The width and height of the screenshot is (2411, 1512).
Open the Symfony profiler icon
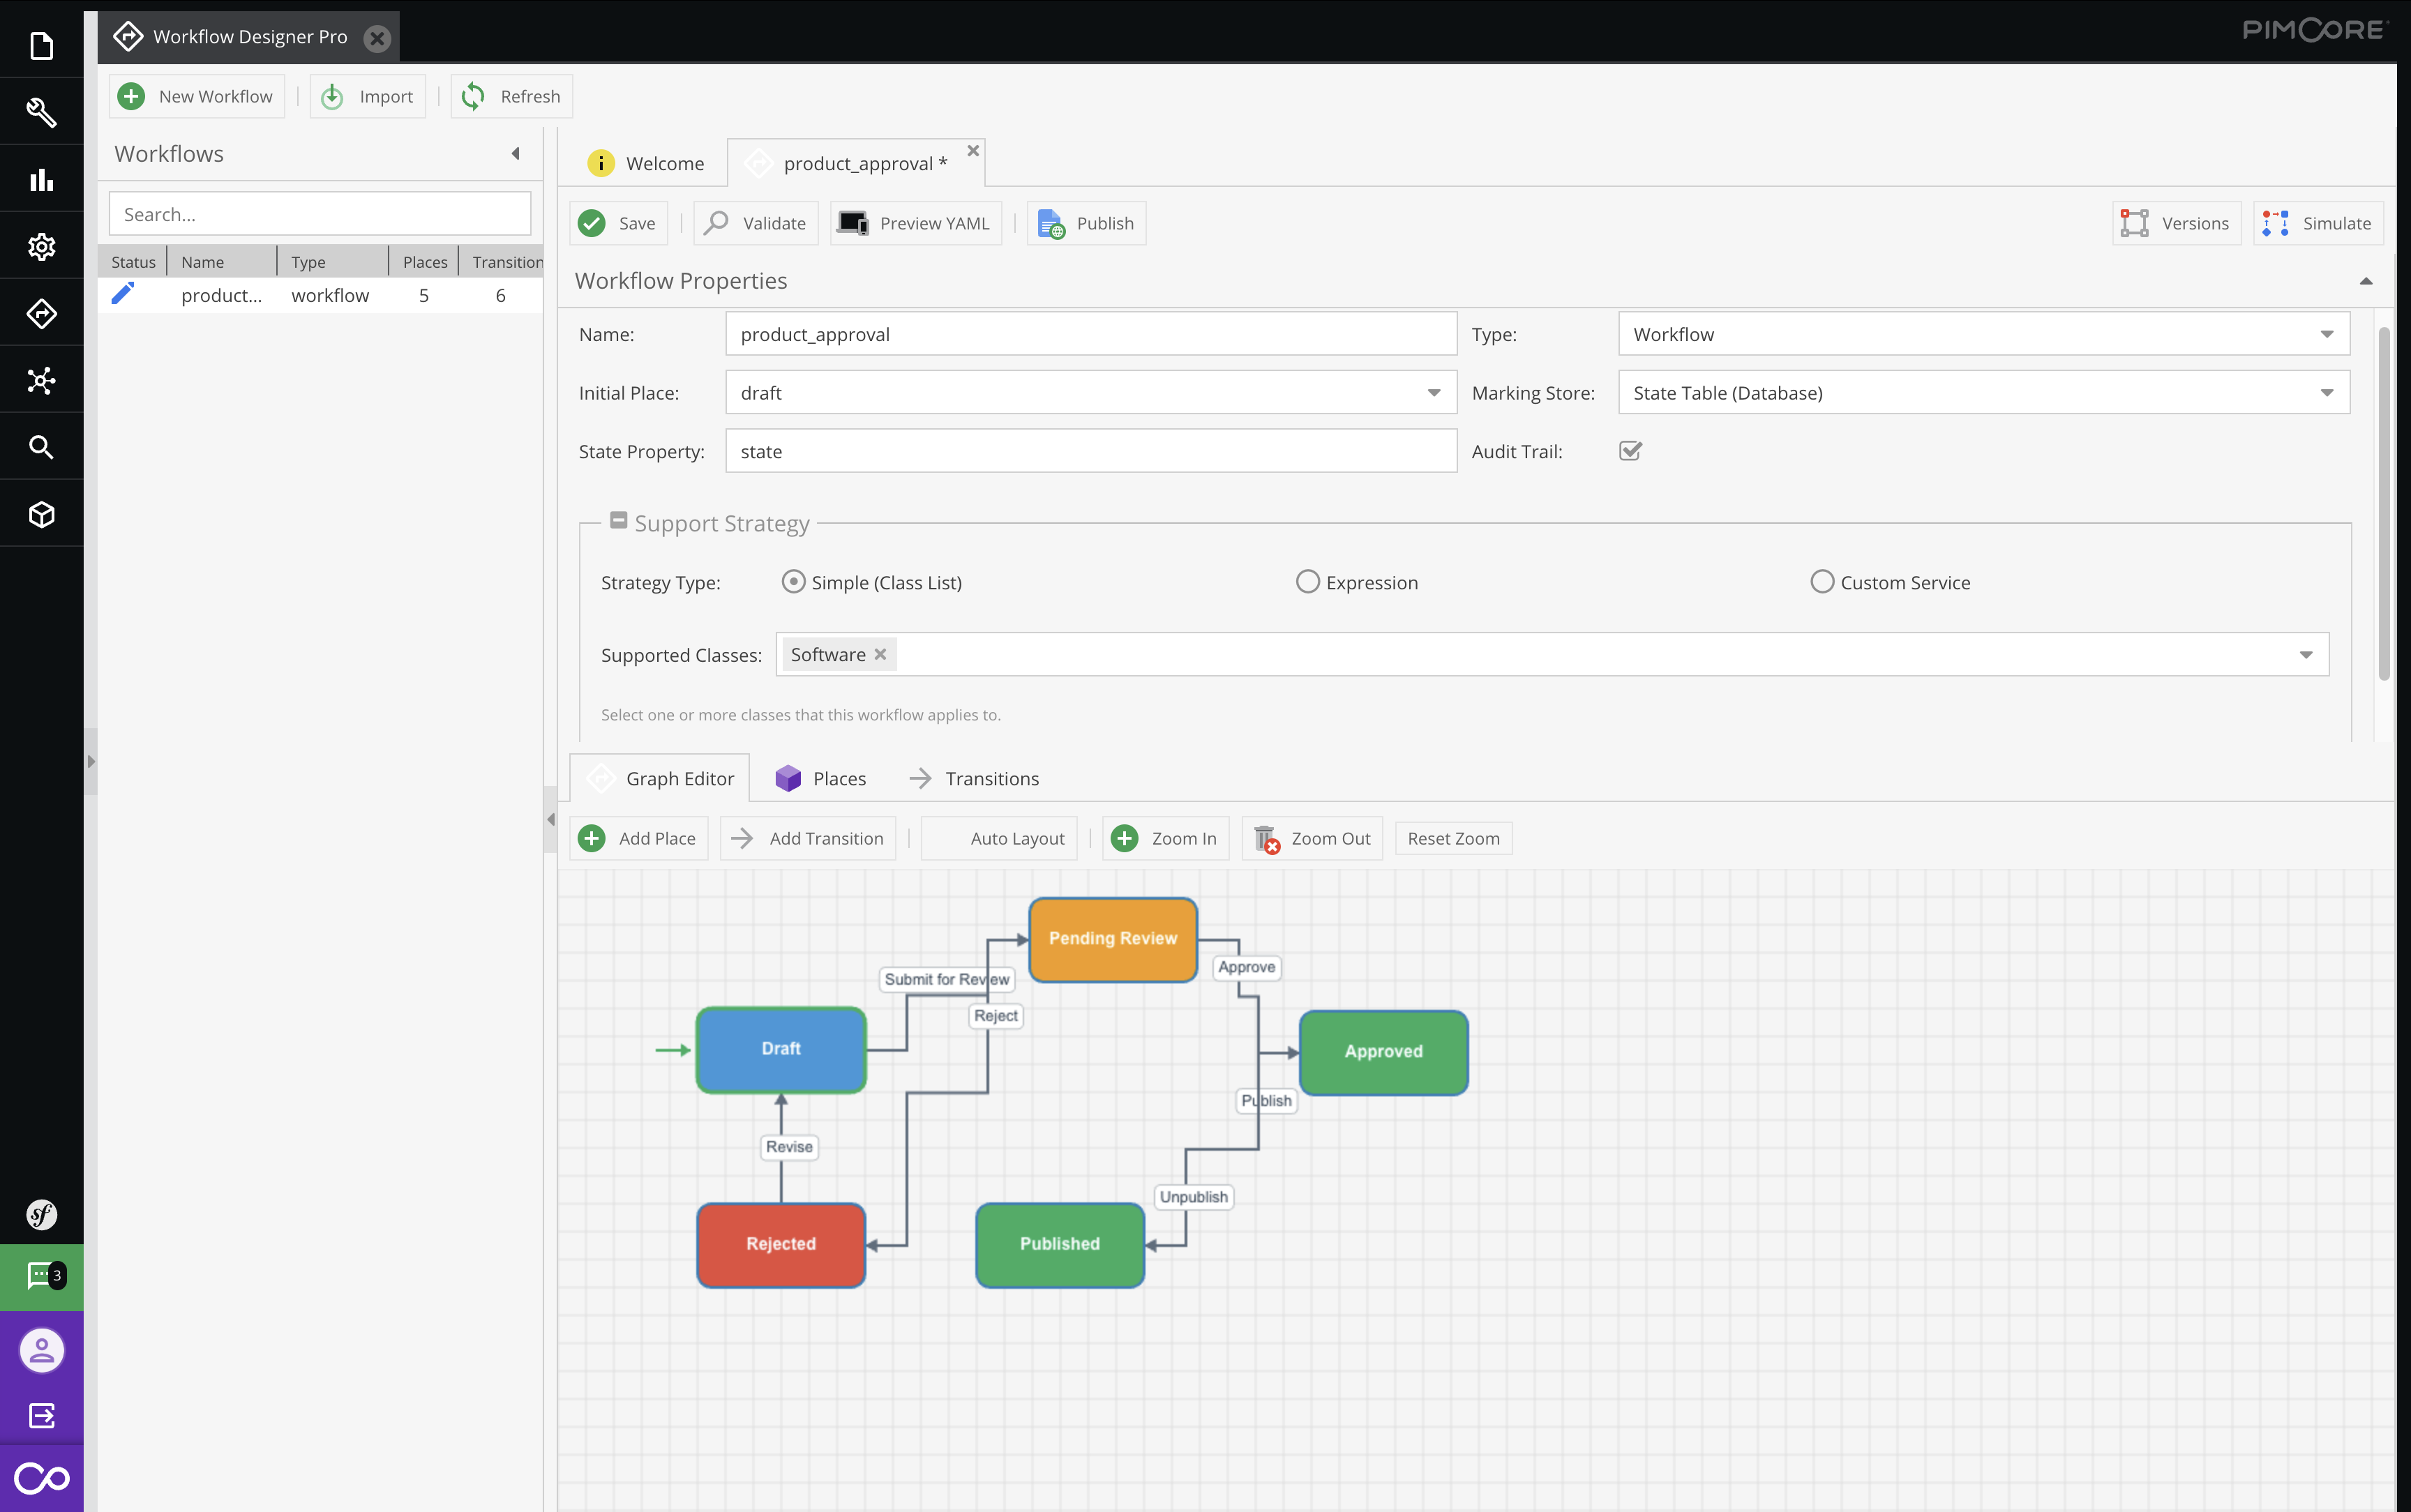(x=41, y=1214)
